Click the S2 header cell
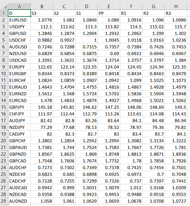Viewport: 190px width, 206px height. [64, 13]
